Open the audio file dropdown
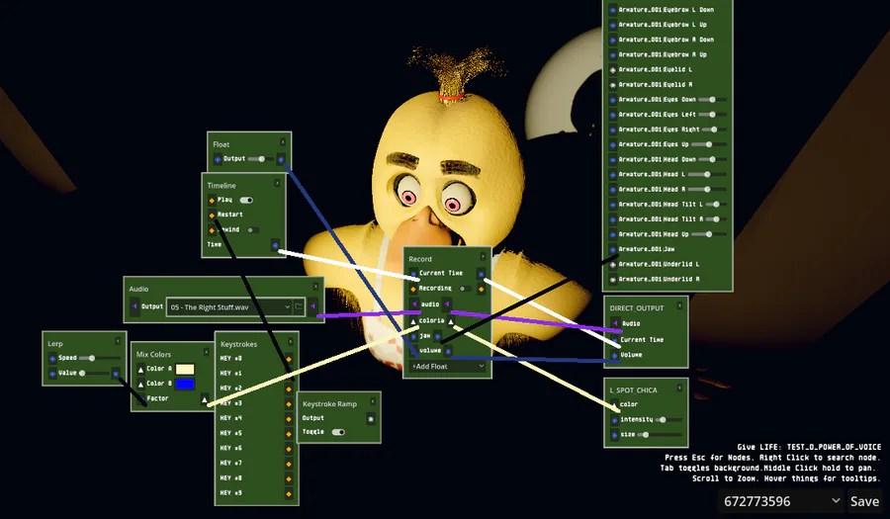Image resolution: width=890 pixels, height=519 pixels. click(x=229, y=306)
